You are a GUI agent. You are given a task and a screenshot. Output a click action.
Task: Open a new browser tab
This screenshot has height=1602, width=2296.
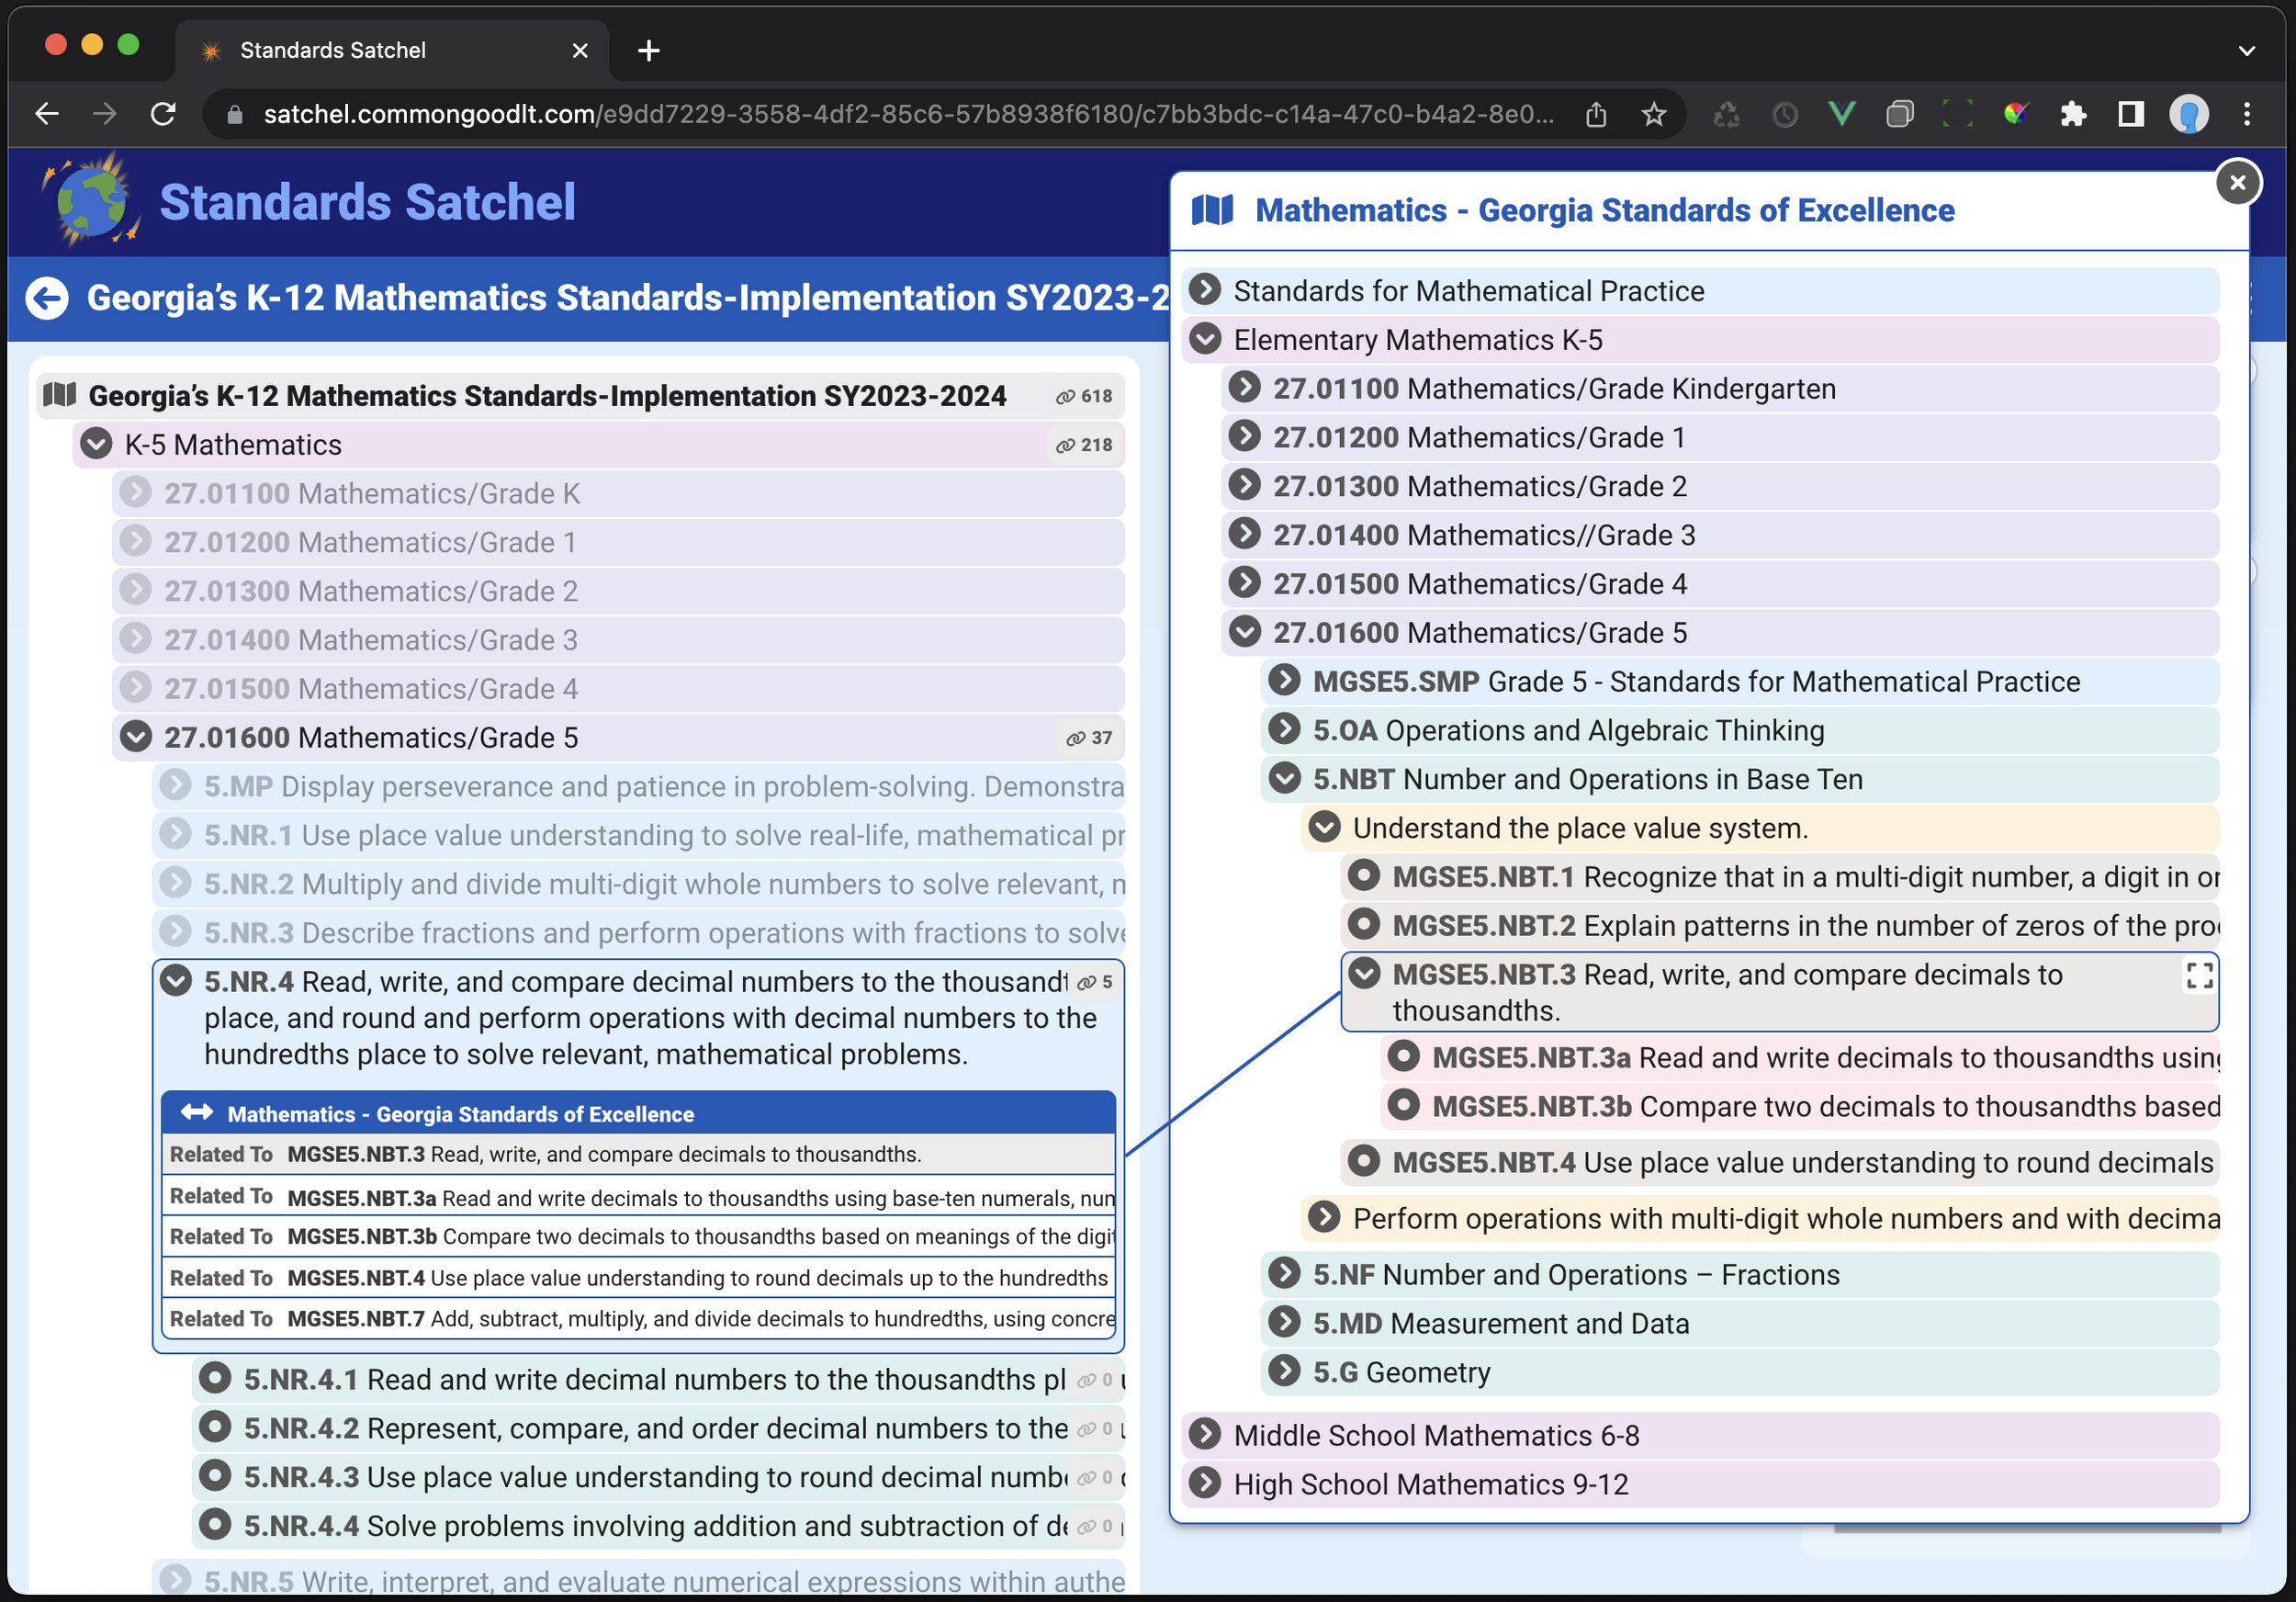pyautogui.click(x=649, y=50)
